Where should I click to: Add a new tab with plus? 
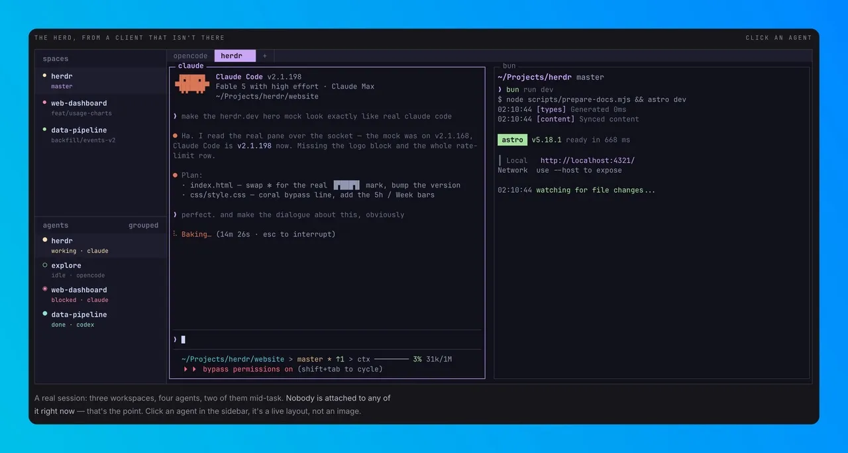click(265, 56)
